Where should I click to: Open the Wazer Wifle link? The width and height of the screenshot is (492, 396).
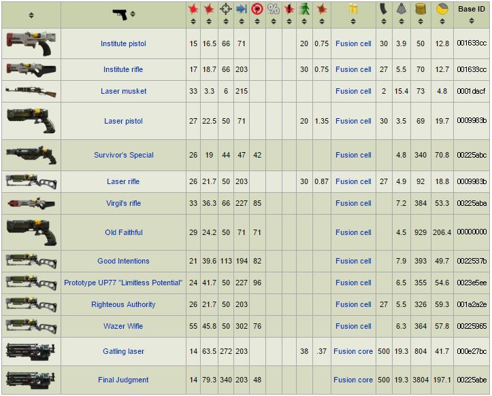click(123, 326)
